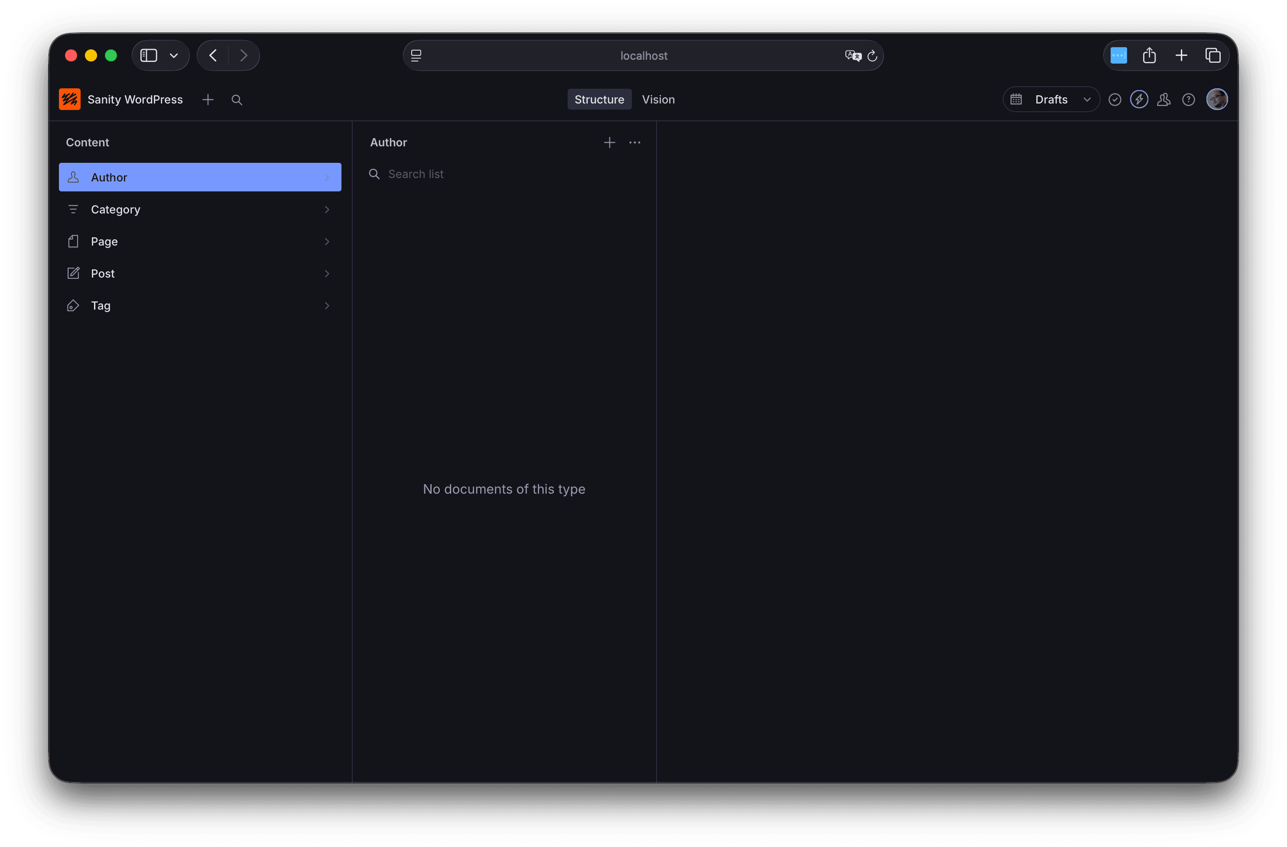
Task: Click the user avatar in top right
Action: [x=1217, y=100]
